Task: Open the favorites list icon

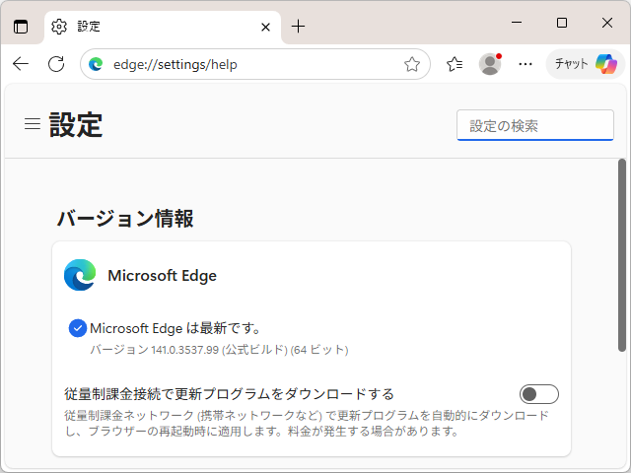Action: (x=455, y=64)
